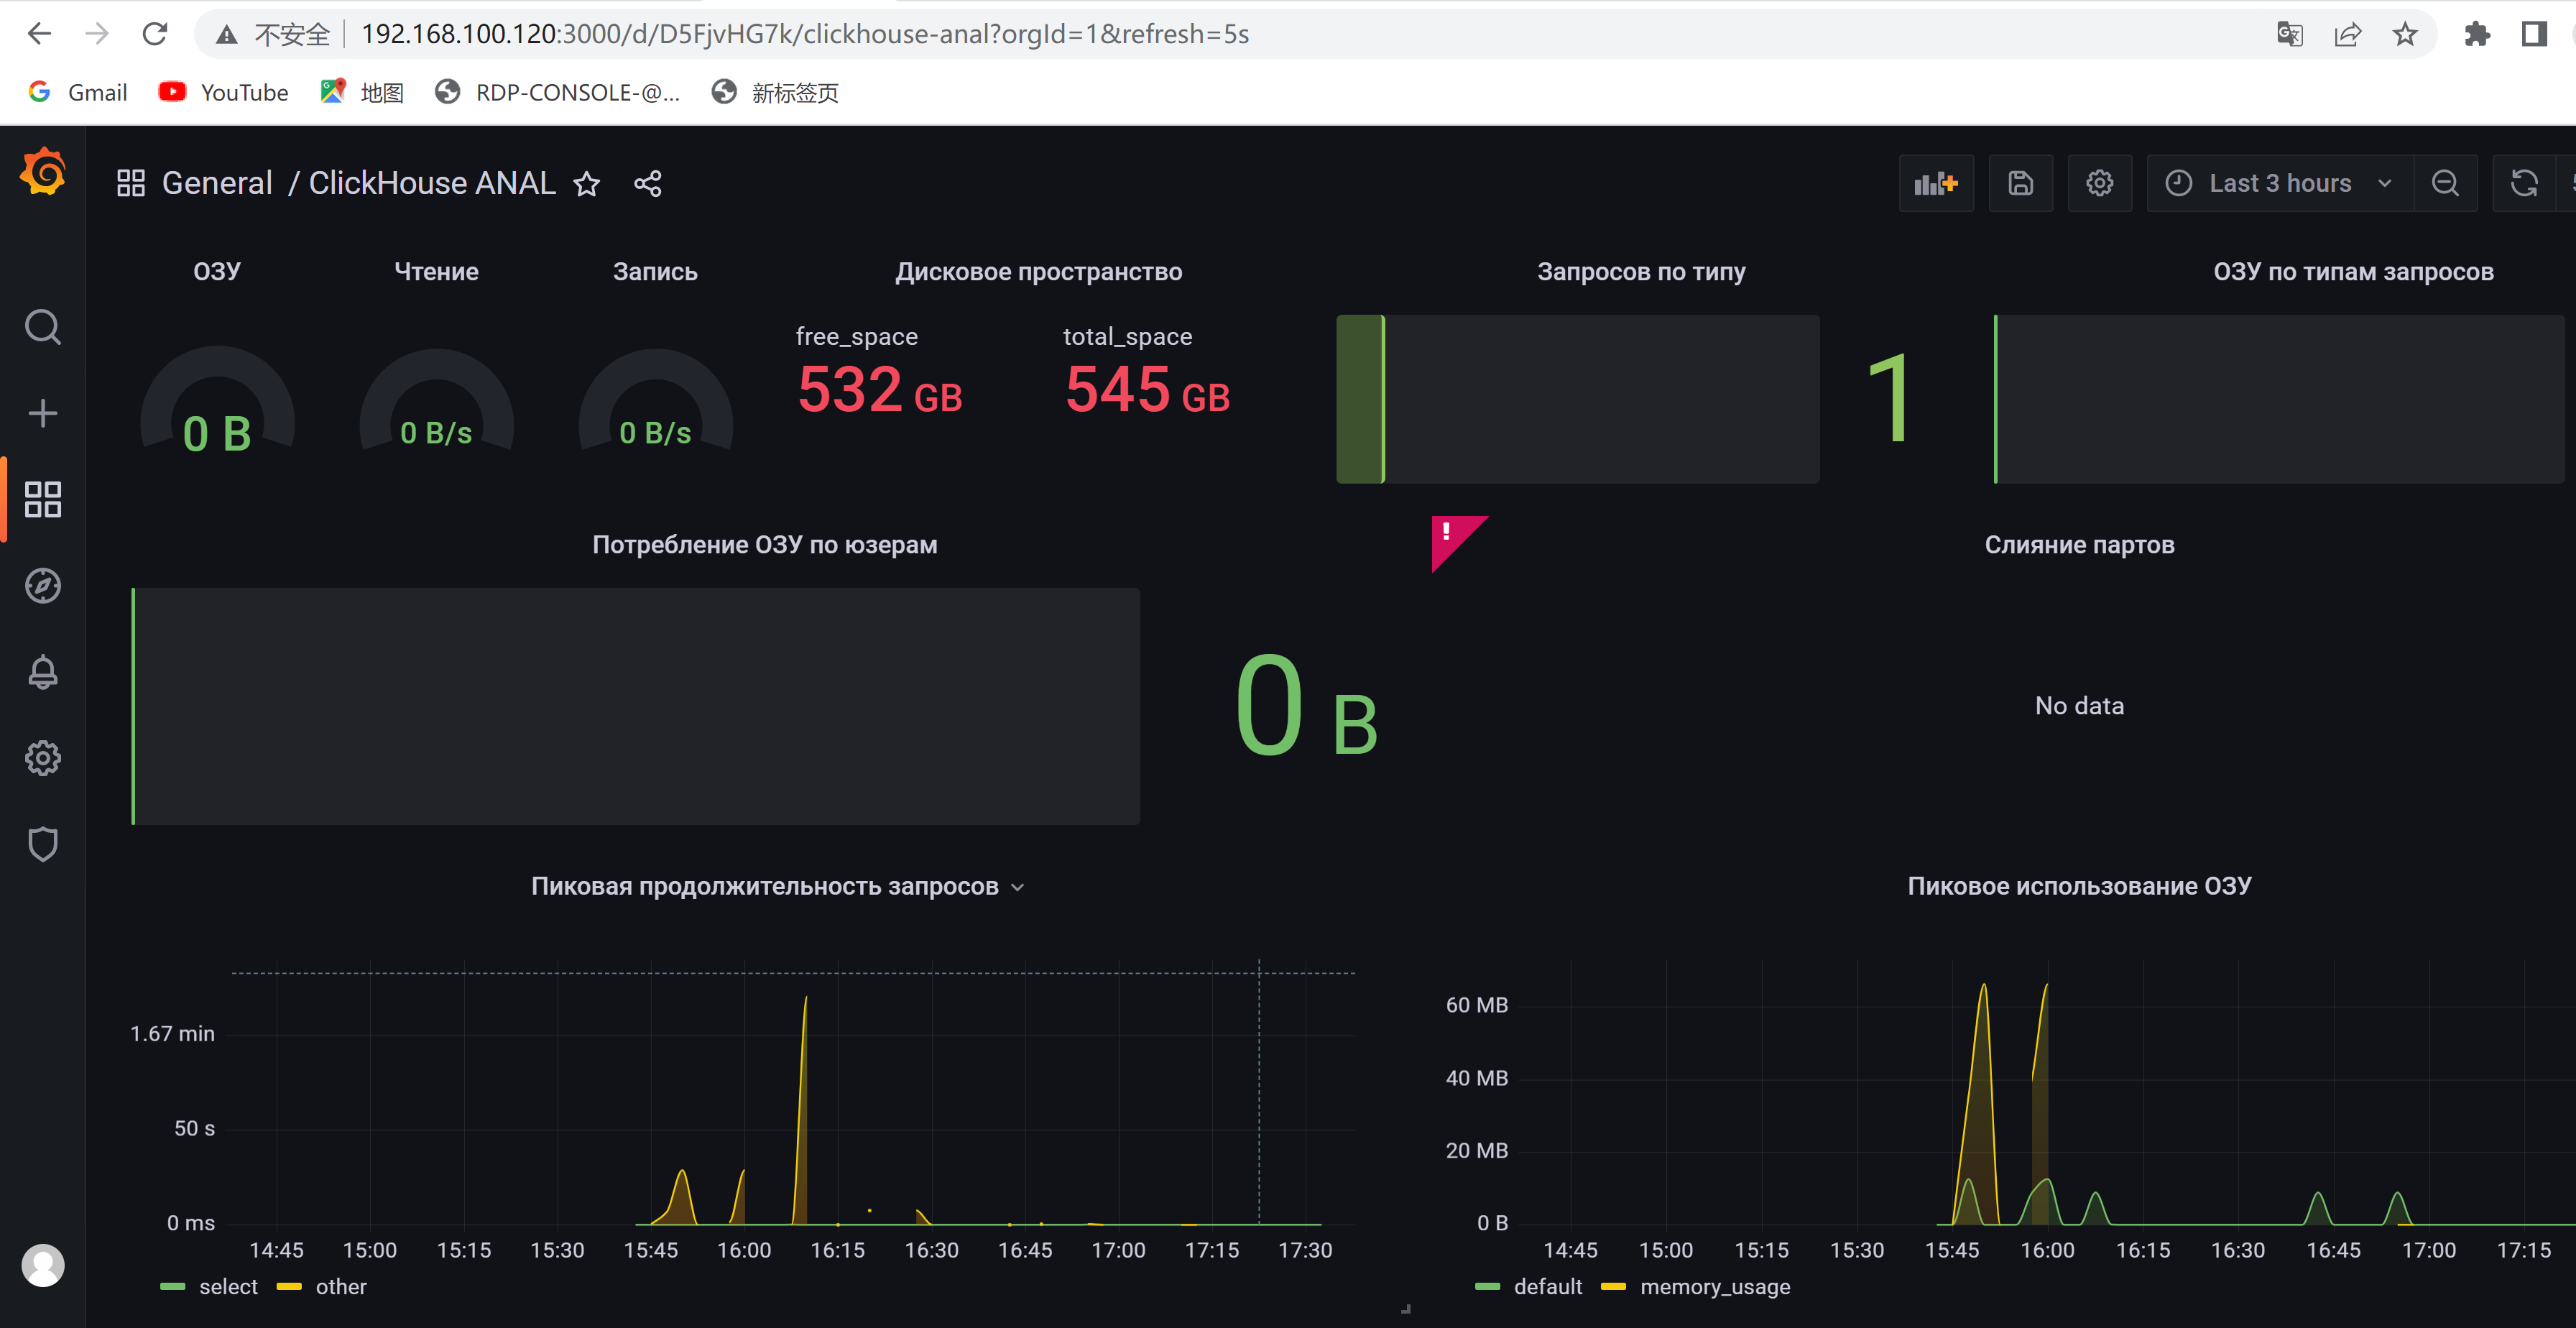The width and height of the screenshot is (2576, 1328).
Task: Click the Чтение gauge panel title
Action: [436, 272]
